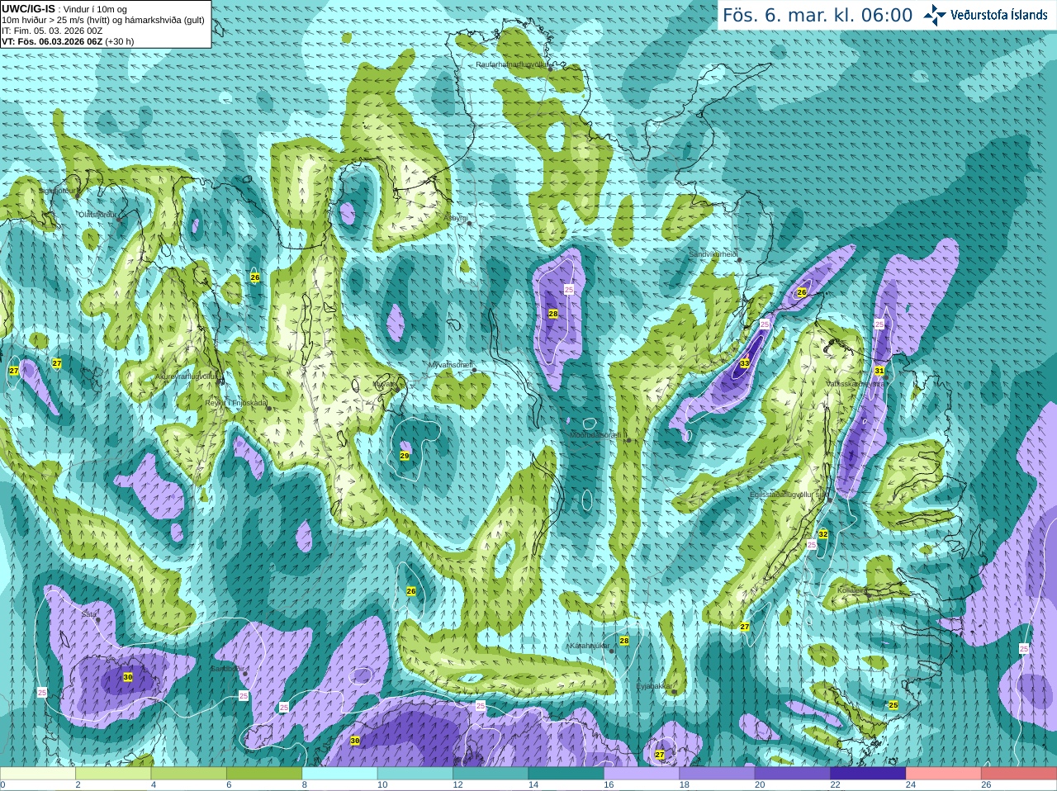This screenshot has height=791, width=1057.
Task: Click the Eyjabakkar station label
Action: [x=655, y=686]
